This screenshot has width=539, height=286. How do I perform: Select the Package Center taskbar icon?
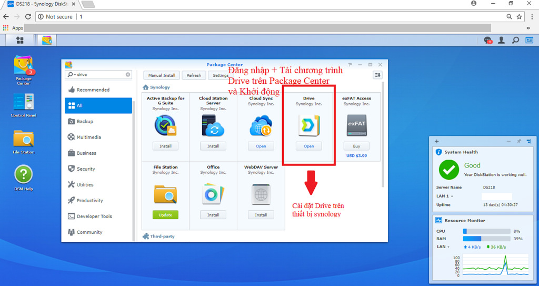(x=47, y=40)
